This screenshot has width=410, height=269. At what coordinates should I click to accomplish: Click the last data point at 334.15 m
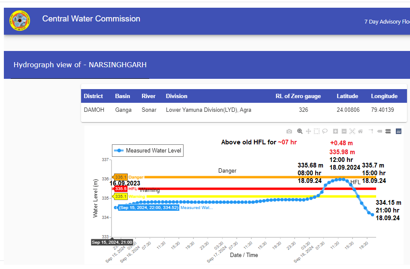click(372, 215)
